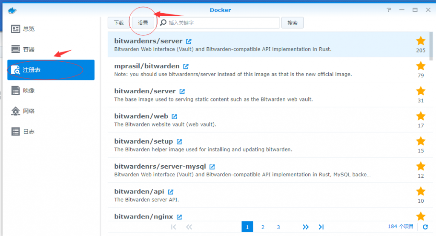Select the bitwarden/api image name
The image size is (436, 236).
(139, 191)
